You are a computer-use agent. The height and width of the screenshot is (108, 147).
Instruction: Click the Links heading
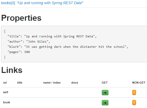[x=12, y=70]
